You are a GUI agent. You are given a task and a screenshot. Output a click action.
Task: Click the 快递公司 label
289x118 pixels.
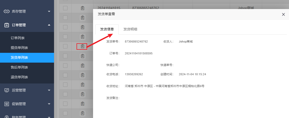click(x=113, y=65)
